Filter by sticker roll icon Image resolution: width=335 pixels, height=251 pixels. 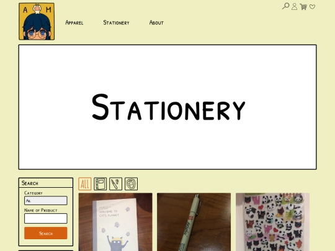[x=131, y=184]
